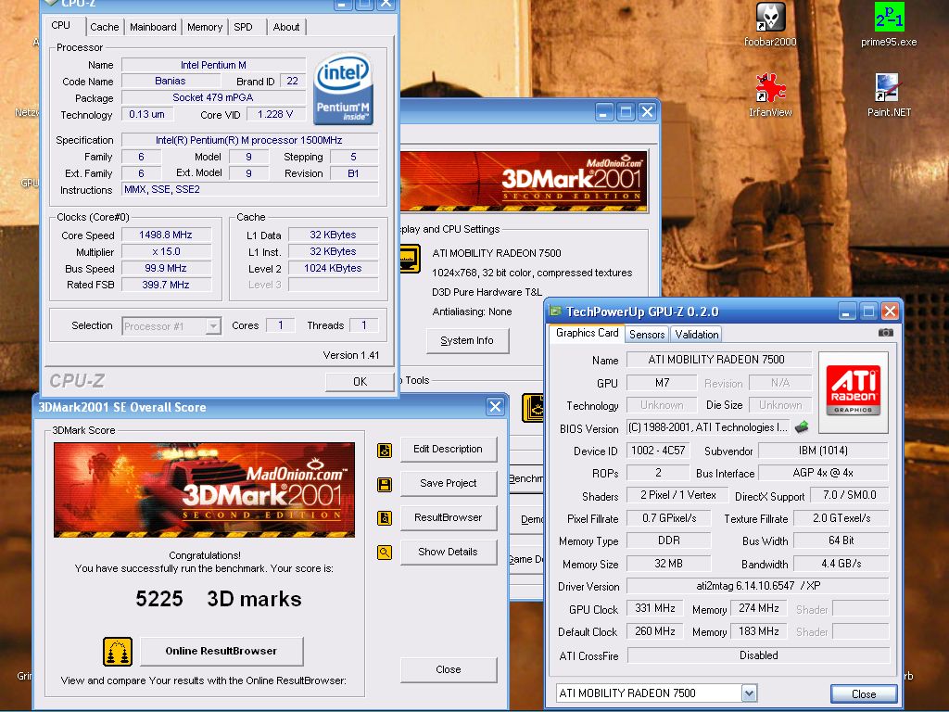949x712 pixels.
Task: Select the CPU tab in CPU-Z
Action: pyautogui.click(x=60, y=25)
